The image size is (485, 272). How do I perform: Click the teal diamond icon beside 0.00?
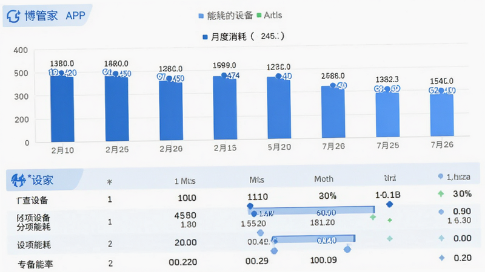441,238
